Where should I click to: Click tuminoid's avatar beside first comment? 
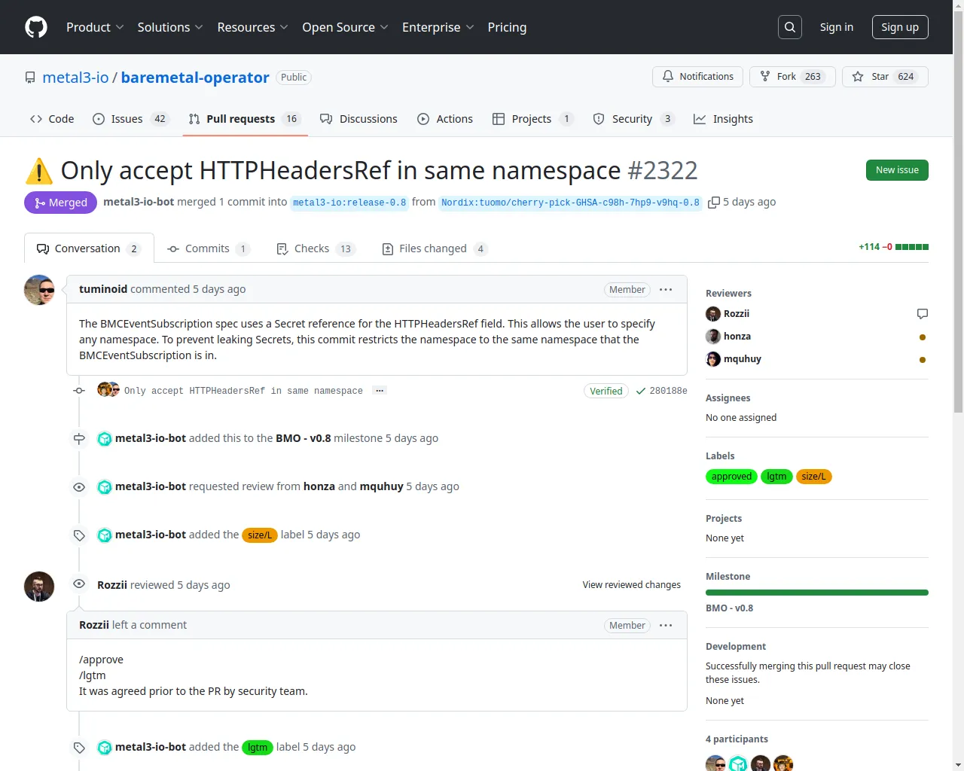coord(39,290)
